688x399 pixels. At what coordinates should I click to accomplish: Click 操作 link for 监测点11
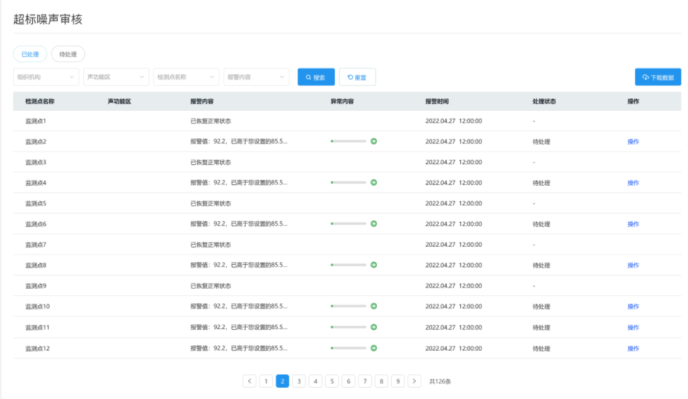point(633,327)
